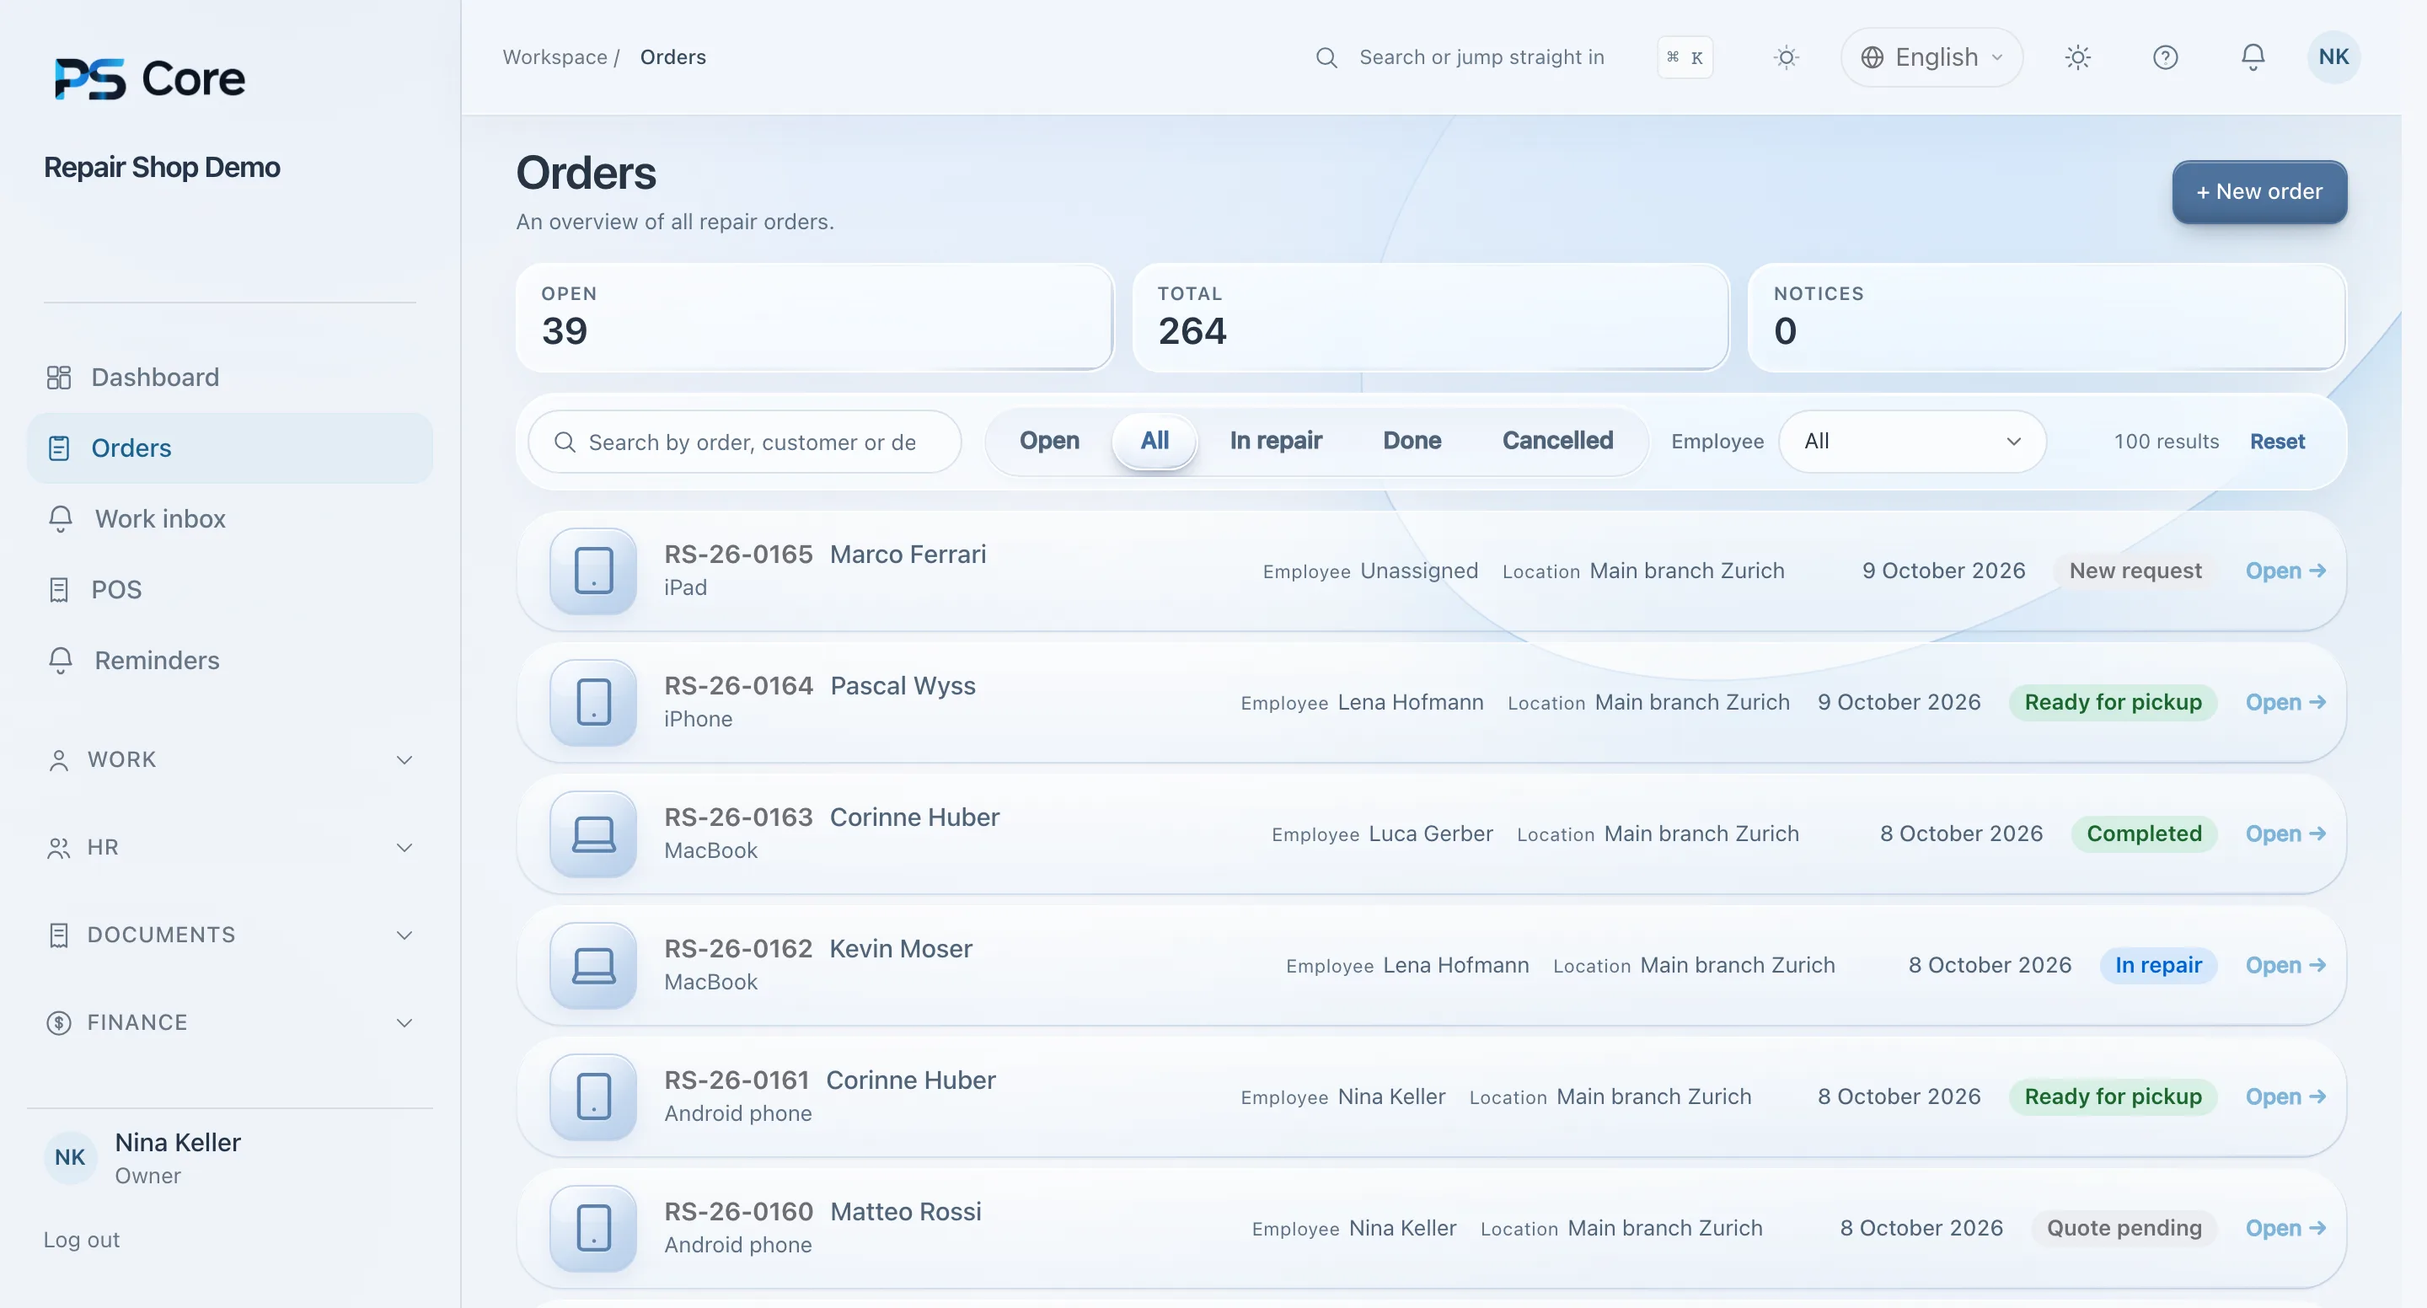Click the phone icon for RS-26-0160
This screenshot has height=1308, width=2427.
[593, 1228]
